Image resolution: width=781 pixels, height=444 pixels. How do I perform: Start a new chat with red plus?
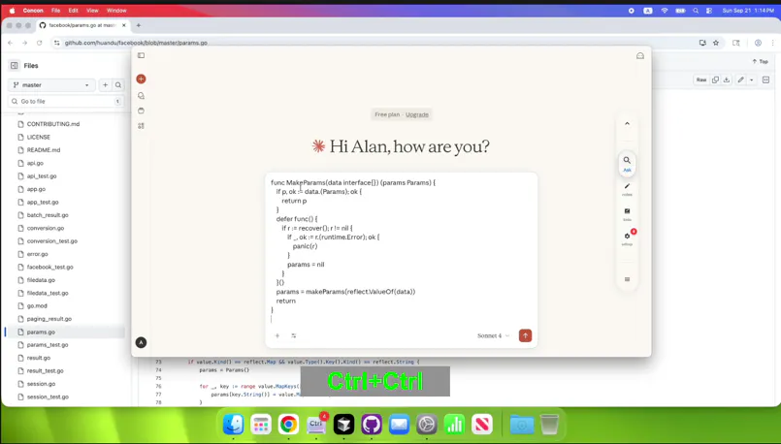tap(141, 79)
